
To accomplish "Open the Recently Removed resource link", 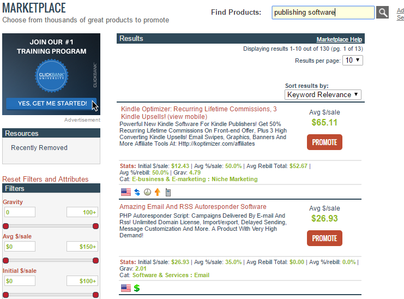I will pyautogui.click(x=39, y=148).
